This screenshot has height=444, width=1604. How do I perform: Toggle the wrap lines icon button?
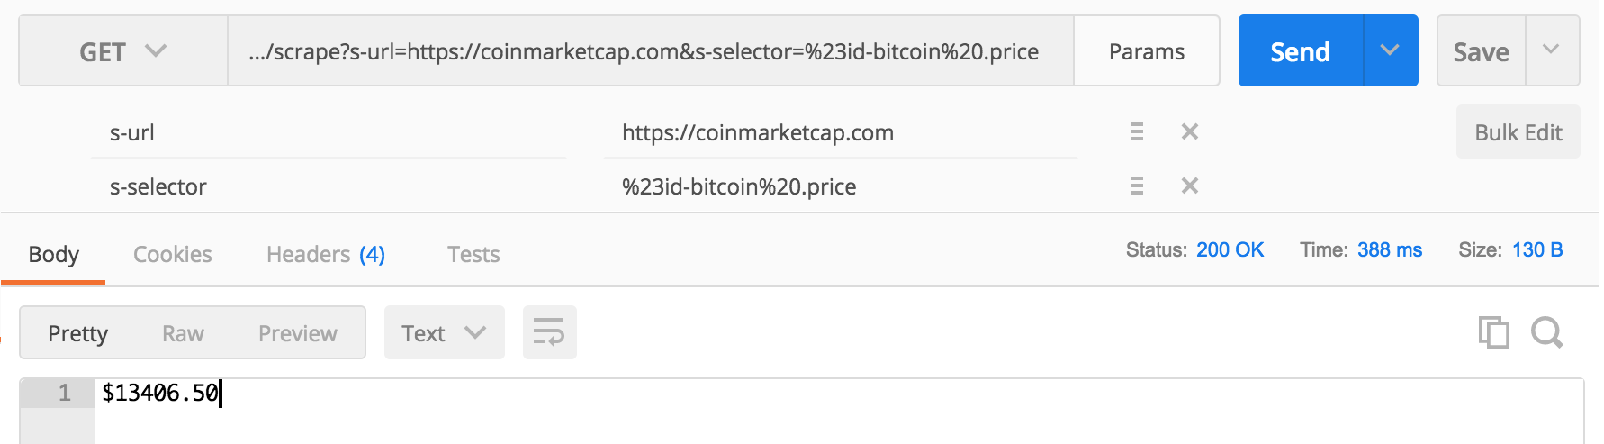(x=549, y=332)
